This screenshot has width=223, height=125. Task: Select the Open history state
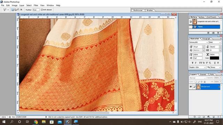(206, 27)
